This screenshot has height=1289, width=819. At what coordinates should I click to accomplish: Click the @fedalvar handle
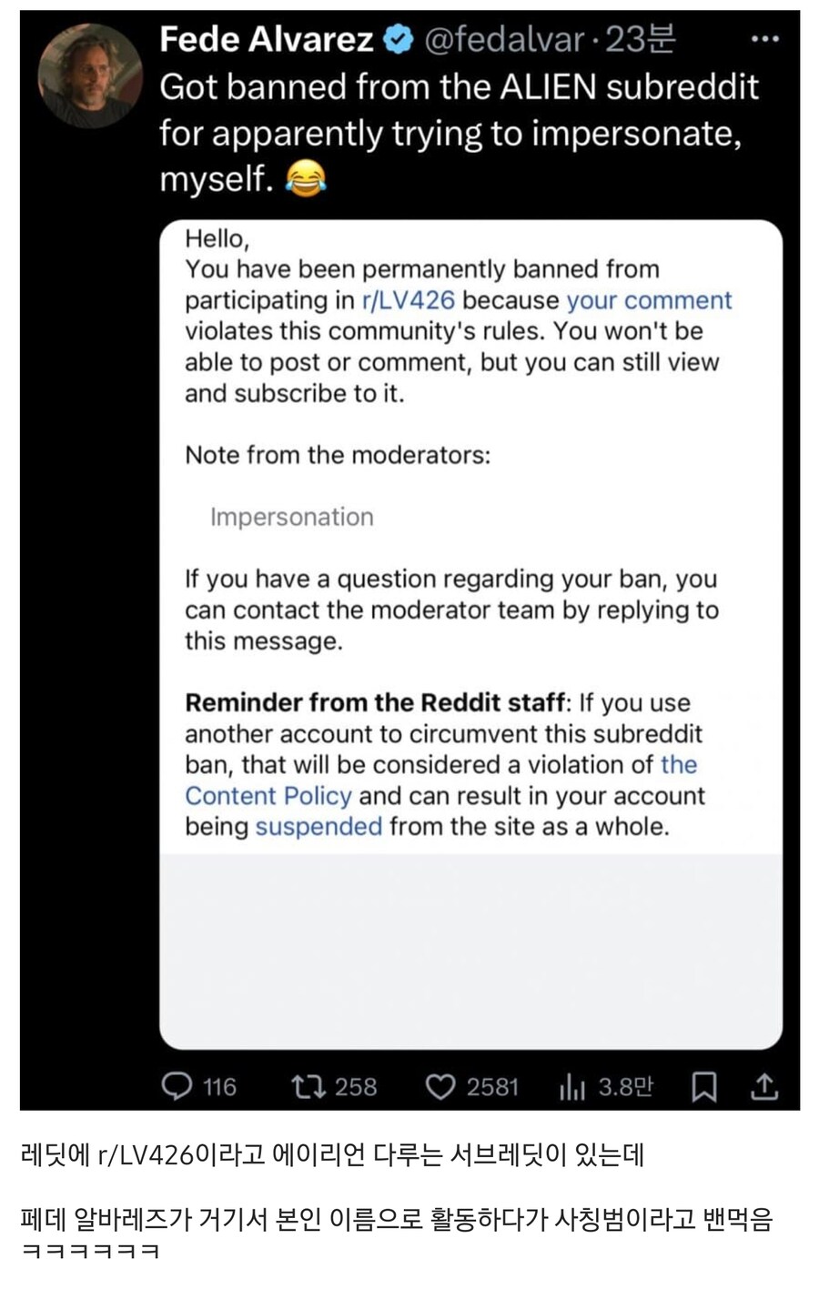505,39
